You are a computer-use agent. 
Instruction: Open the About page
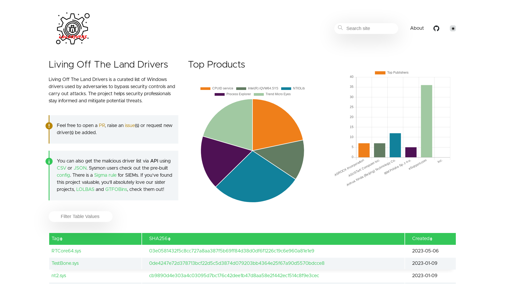[417, 28]
